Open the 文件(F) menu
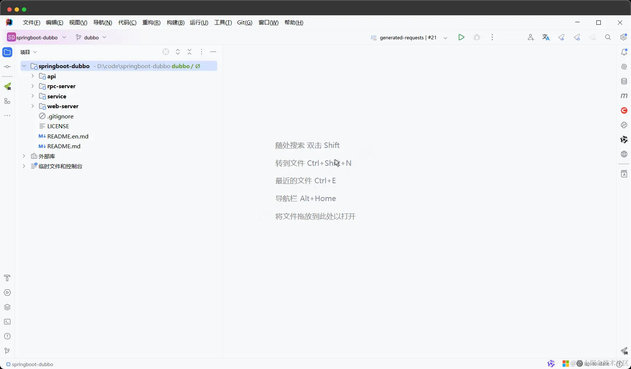631x369 pixels. pos(31,23)
